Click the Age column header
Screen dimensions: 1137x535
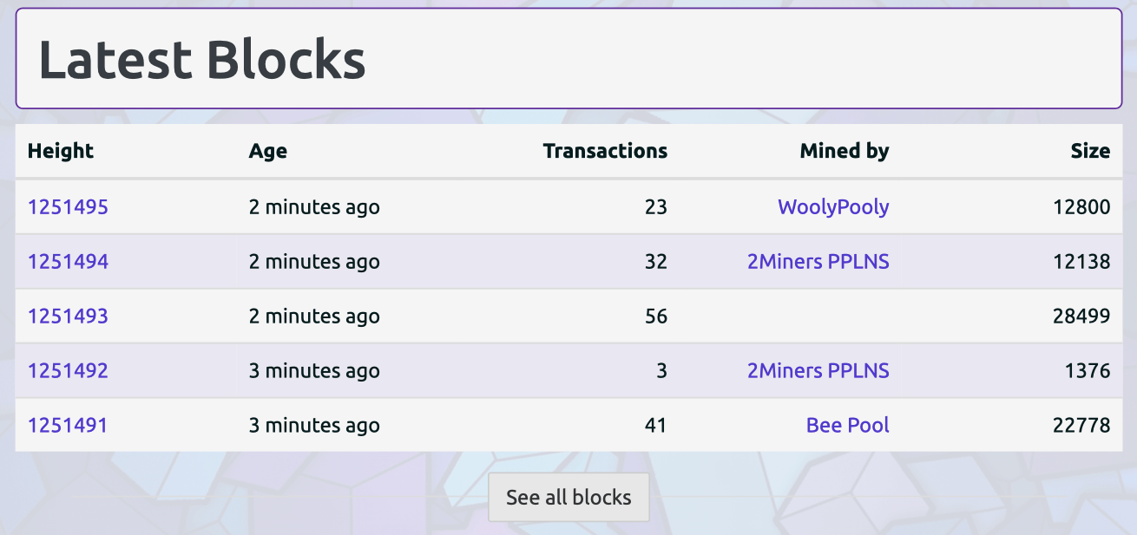click(268, 151)
